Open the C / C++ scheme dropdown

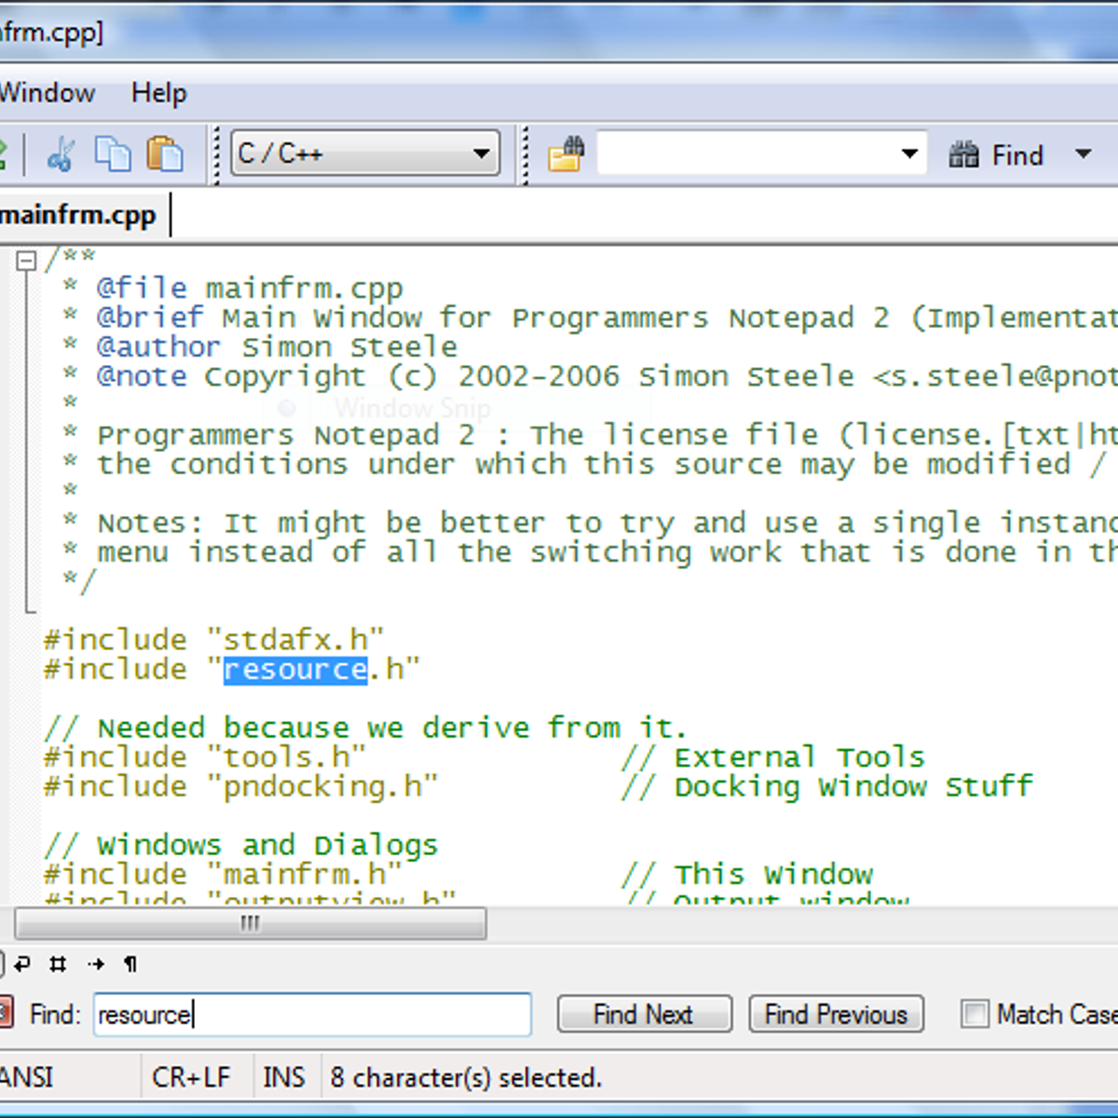click(365, 153)
